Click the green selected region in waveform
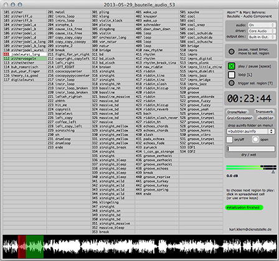 [35, 247]
